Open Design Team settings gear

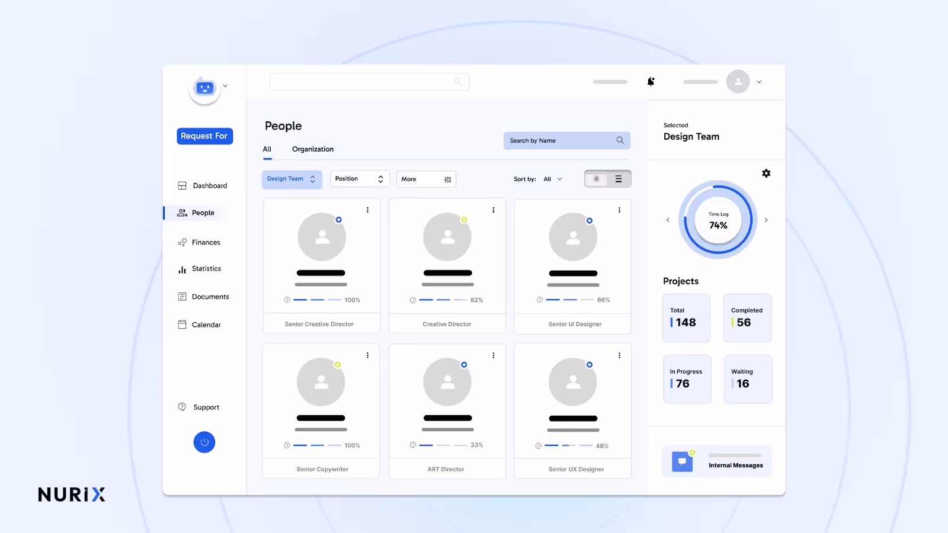(766, 174)
